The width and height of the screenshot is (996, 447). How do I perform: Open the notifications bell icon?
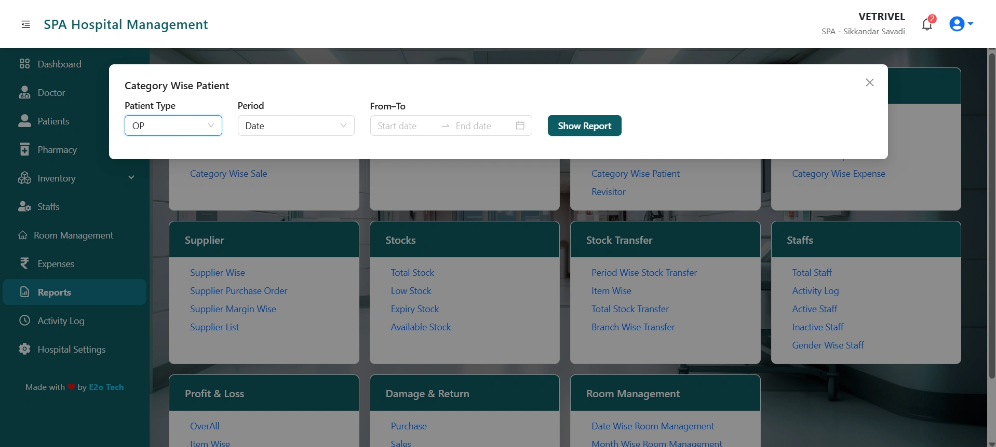click(x=927, y=24)
